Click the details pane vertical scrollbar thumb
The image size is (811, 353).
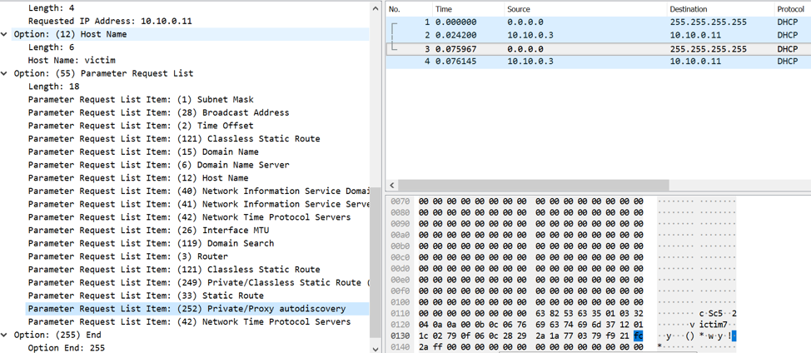coord(376,262)
